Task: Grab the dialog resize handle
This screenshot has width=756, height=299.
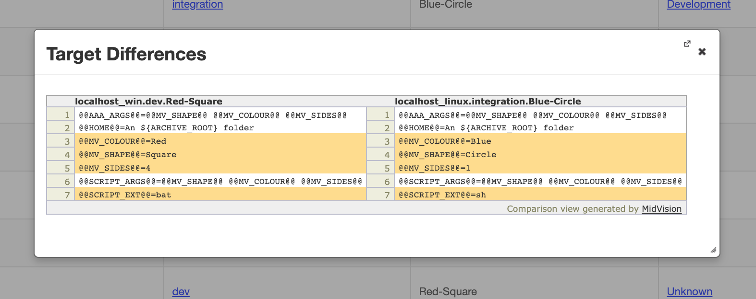Action: click(713, 250)
